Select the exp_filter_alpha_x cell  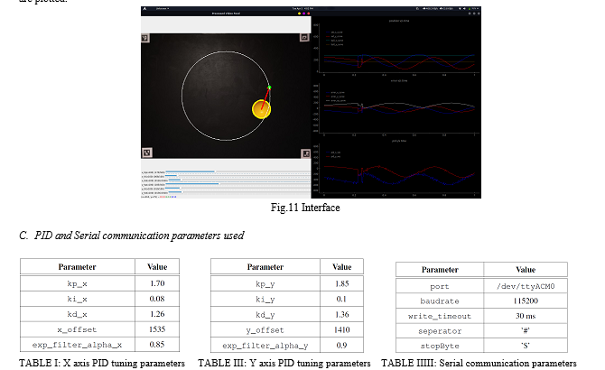pos(77,345)
